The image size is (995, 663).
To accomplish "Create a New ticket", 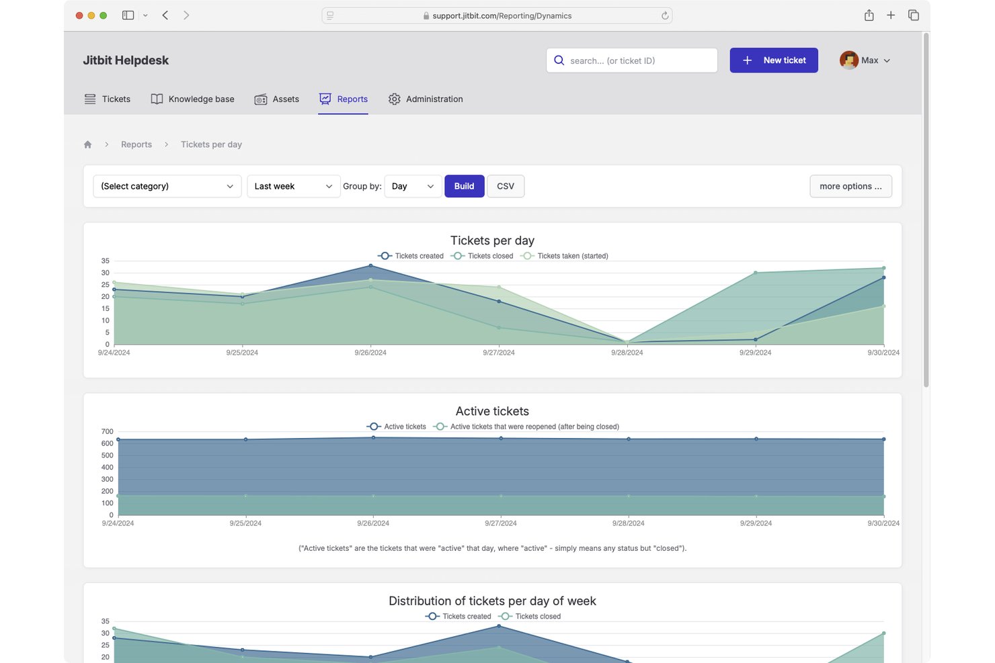I will tap(774, 60).
